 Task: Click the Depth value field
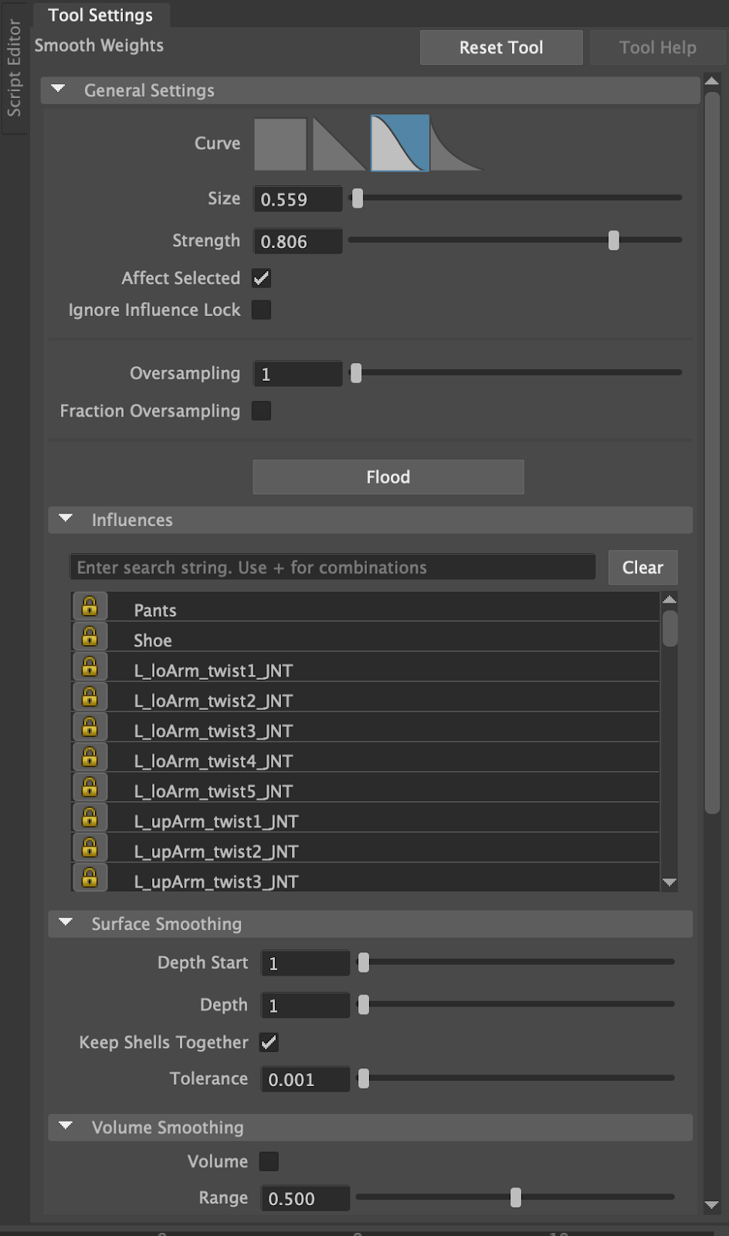(306, 1006)
